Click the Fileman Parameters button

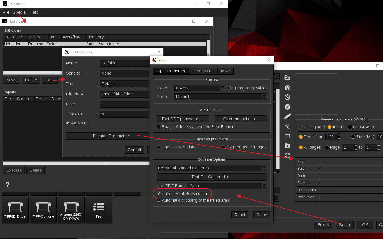pos(113,136)
